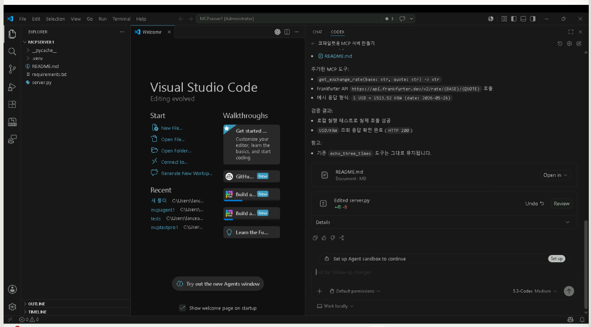The width and height of the screenshot is (591, 327).
Task: Open the Accounts icon in activity bar
Action: 12,289
